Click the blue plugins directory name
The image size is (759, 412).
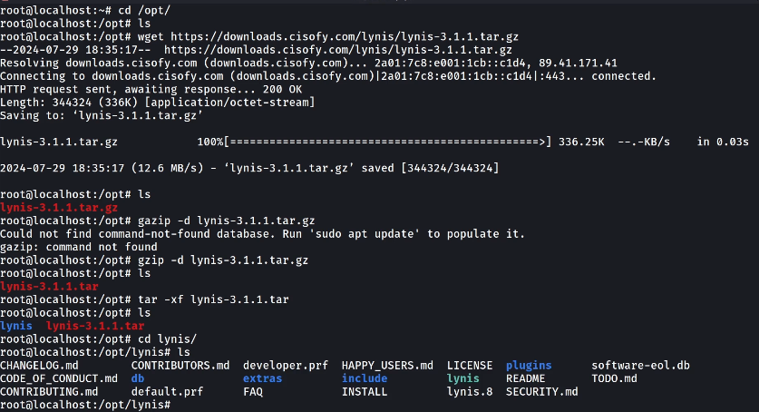pos(529,365)
